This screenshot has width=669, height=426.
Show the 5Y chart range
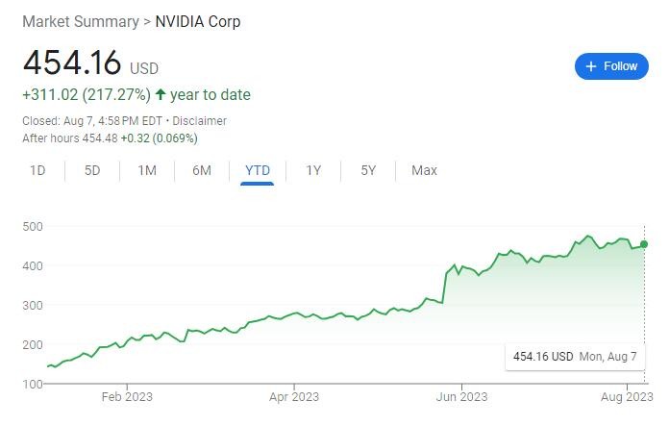tap(368, 170)
